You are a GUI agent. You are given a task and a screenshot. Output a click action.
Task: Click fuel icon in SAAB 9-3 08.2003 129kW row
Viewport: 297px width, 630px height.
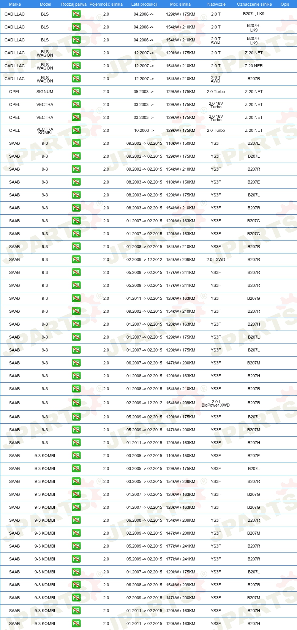click(76, 195)
